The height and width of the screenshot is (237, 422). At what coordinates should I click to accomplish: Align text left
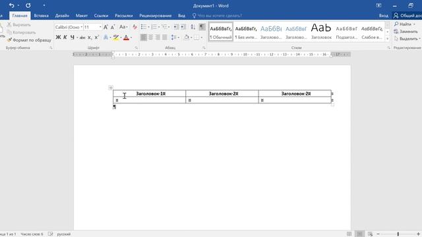click(144, 38)
